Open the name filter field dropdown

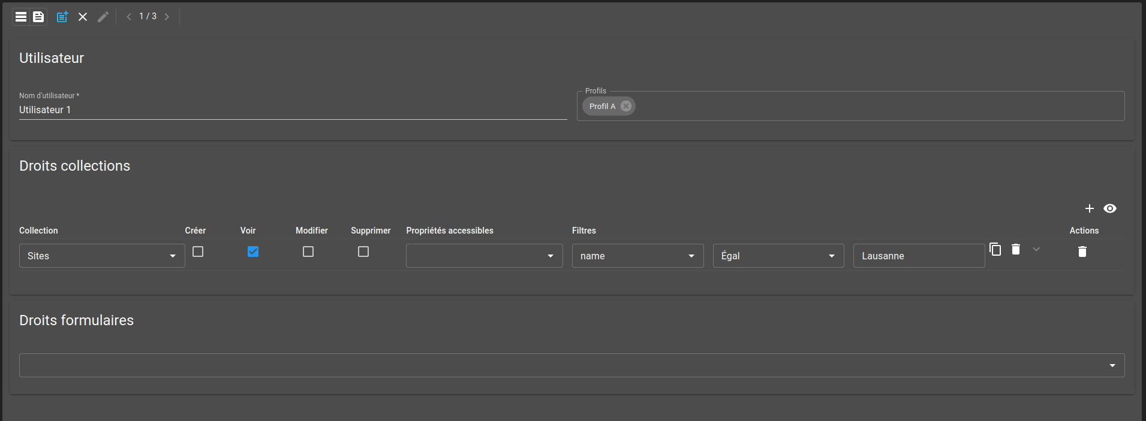point(638,256)
